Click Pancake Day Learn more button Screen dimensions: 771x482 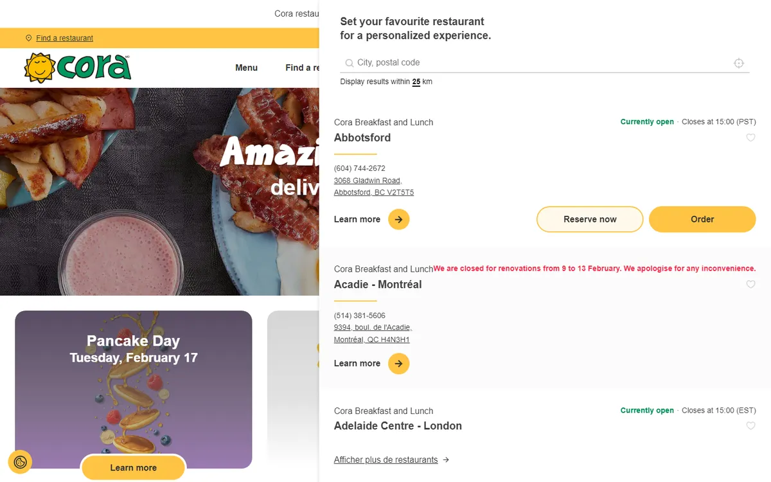(133, 467)
